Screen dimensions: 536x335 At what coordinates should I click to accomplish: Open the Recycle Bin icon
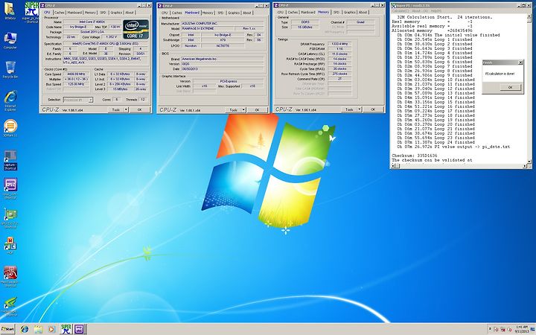point(10,69)
